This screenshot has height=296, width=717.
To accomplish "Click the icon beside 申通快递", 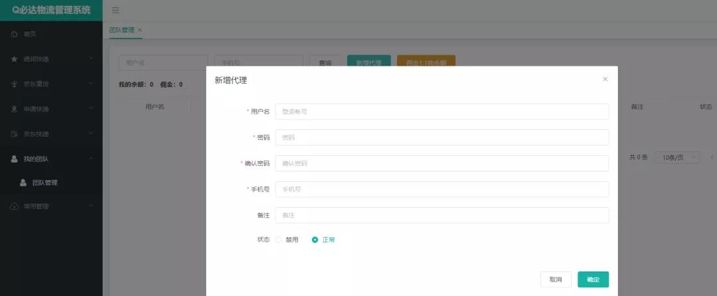I will [x=14, y=109].
